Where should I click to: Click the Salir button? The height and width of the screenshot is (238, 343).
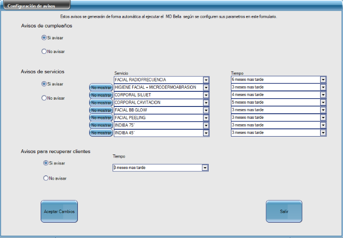coord(284,212)
